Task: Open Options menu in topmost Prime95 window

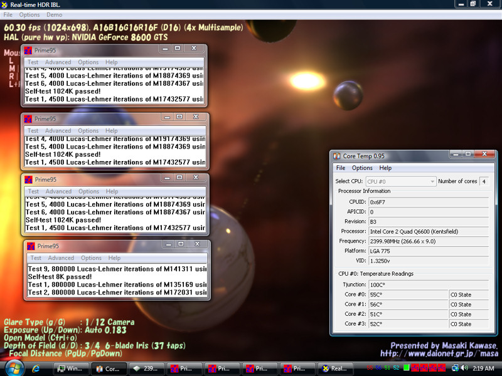Action: pos(88,62)
